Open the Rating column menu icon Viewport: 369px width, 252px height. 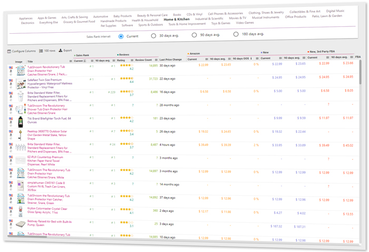click(x=132, y=60)
